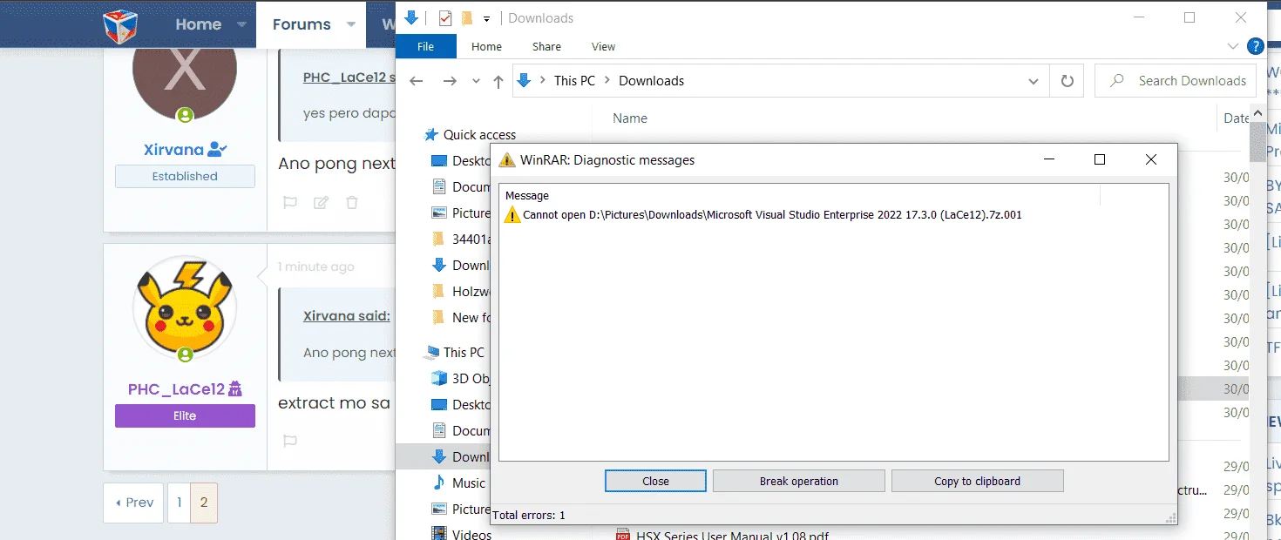
Task: Click the yellow 34401 folder icon
Action: coord(440,239)
